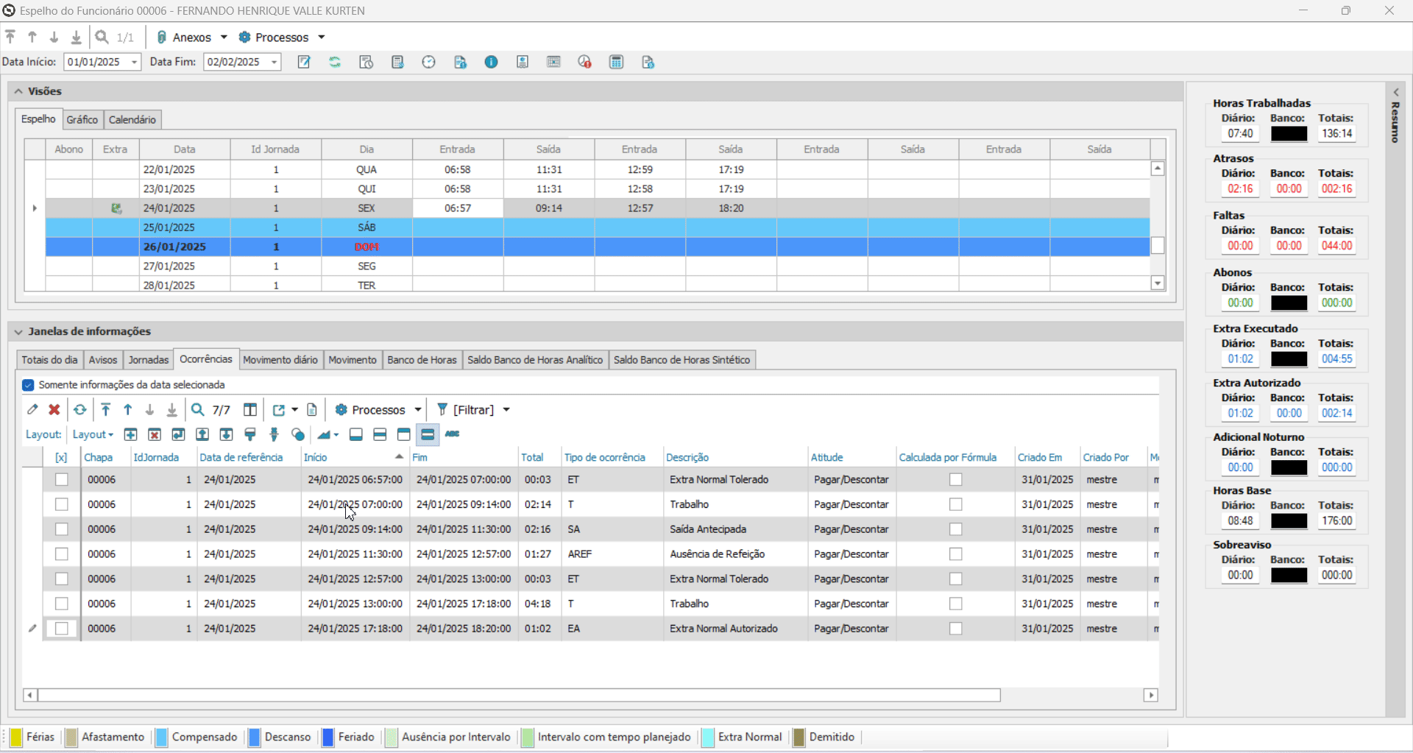The image size is (1413, 753).
Task: Open the Movimento diário tab
Action: 280,360
